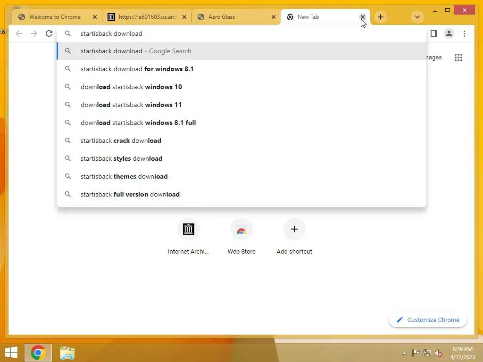The width and height of the screenshot is (483, 362).
Task: Click the muted volume tray icon
Action: pyautogui.click(x=439, y=353)
